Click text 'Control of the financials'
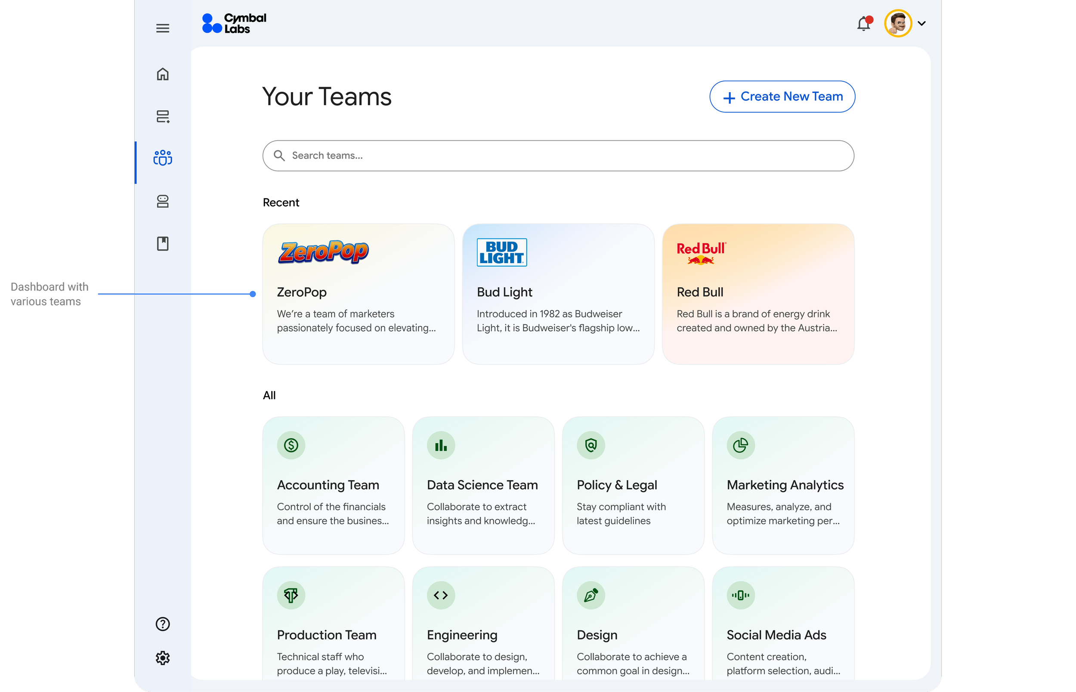1076x692 pixels. (x=331, y=506)
